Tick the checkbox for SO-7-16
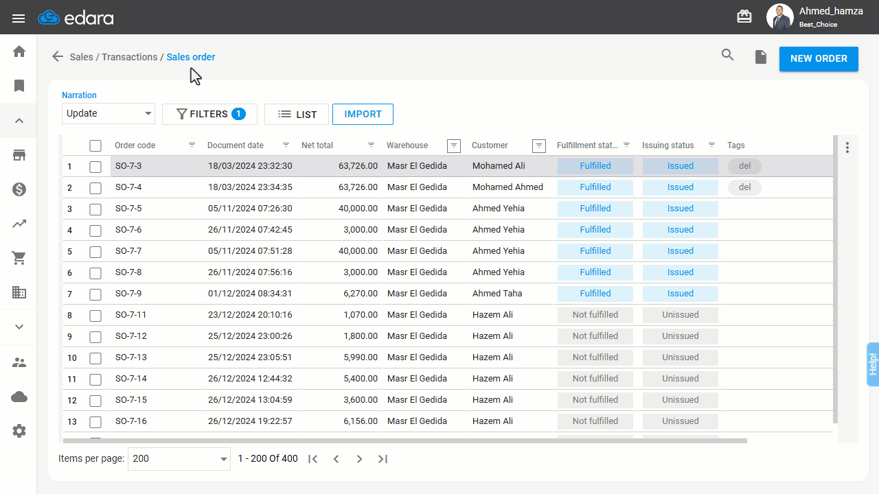This screenshot has width=879, height=494. (x=95, y=422)
